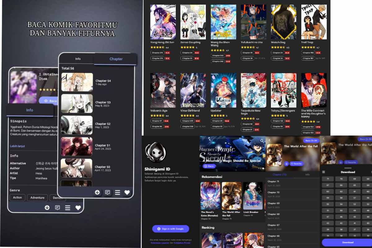Open the Updater cover

pos(224,91)
